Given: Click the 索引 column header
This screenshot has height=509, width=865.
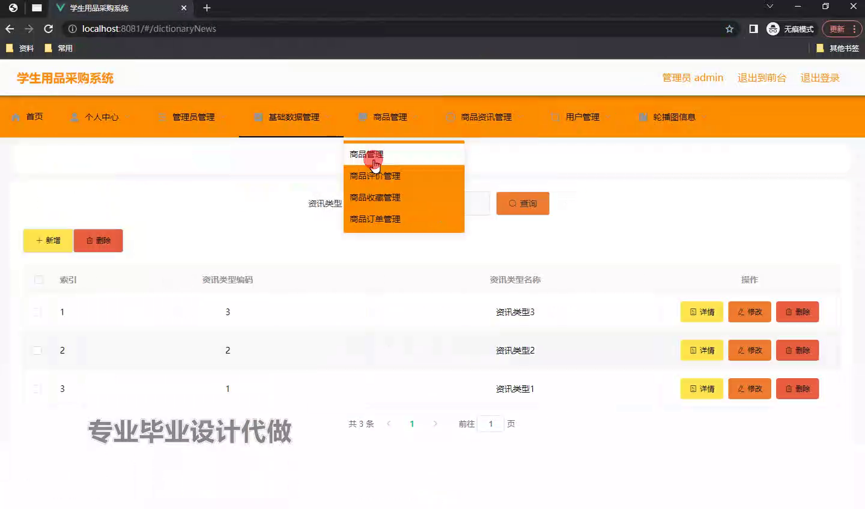Looking at the screenshot, I should [x=68, y=280].
